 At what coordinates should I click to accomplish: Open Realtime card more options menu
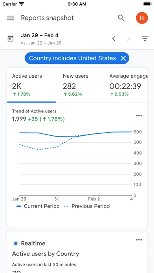(139, 240)
